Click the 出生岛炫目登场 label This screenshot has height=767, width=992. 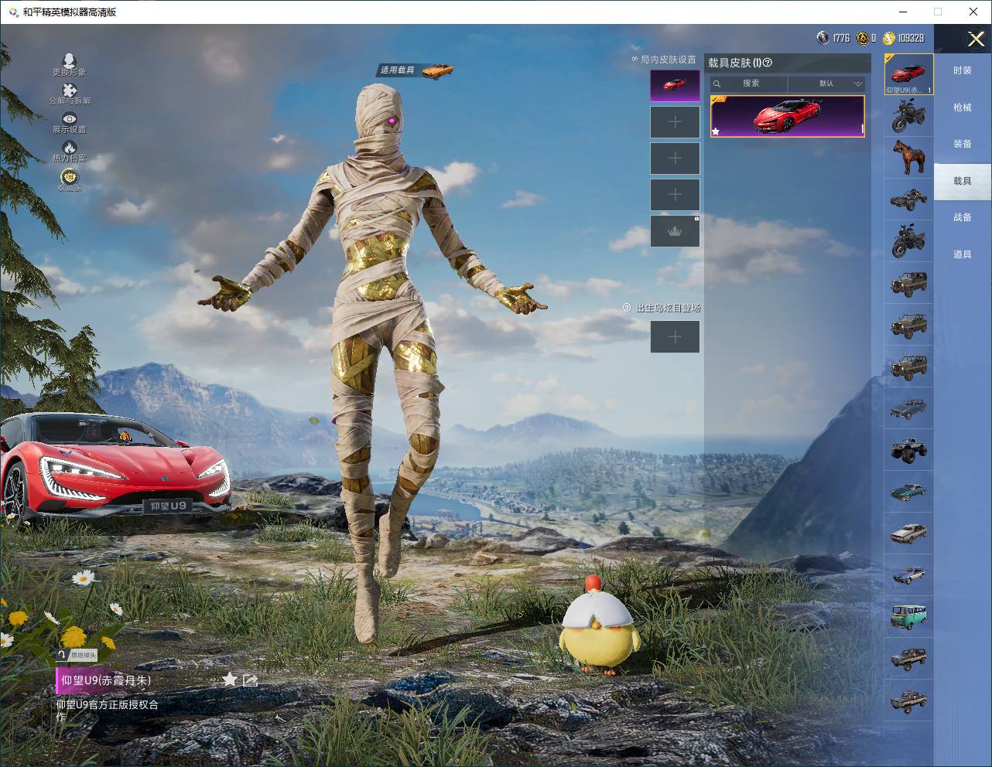[x=669, y=308]
